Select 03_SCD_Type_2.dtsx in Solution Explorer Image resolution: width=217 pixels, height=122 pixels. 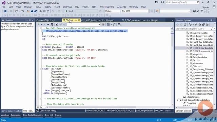coord(198,33)
